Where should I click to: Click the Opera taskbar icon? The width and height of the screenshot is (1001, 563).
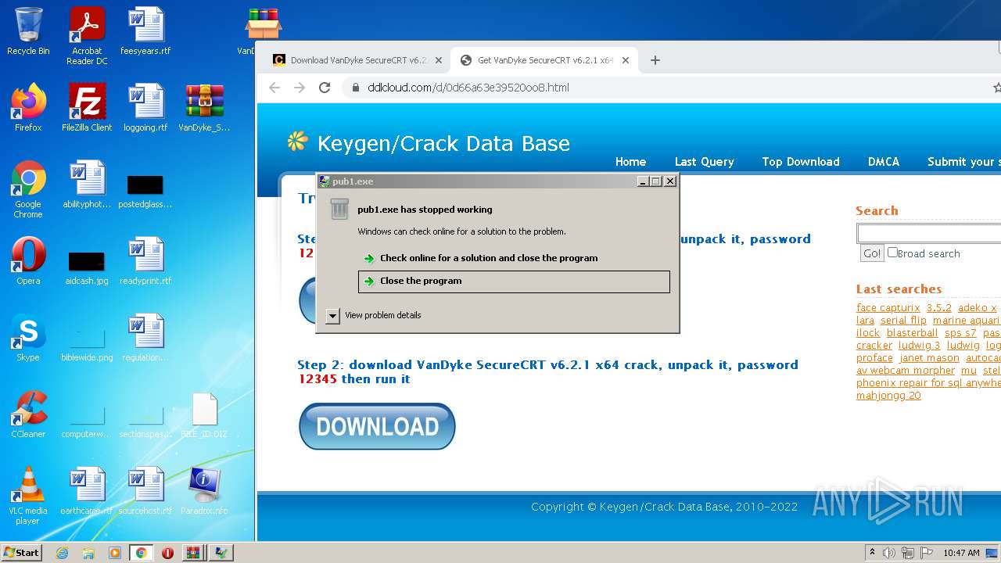[x=167, y=553]
